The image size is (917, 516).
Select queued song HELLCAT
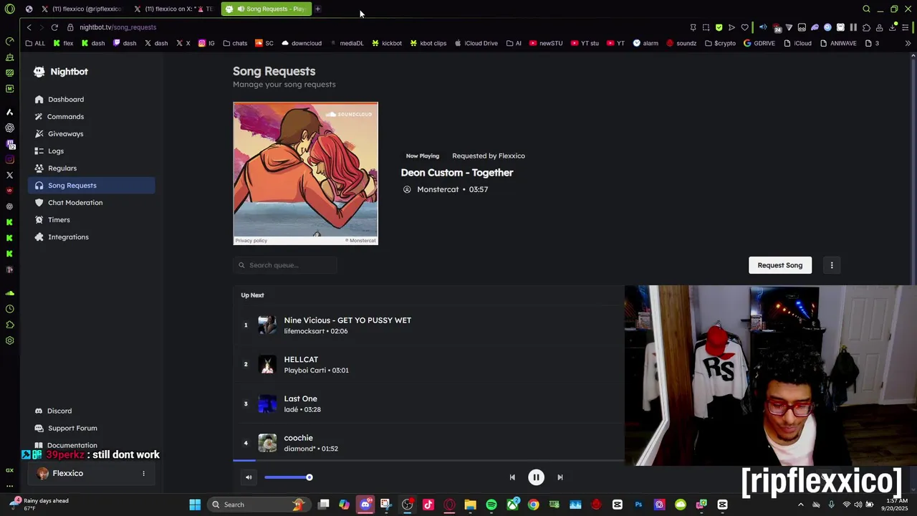pos(428,365)
